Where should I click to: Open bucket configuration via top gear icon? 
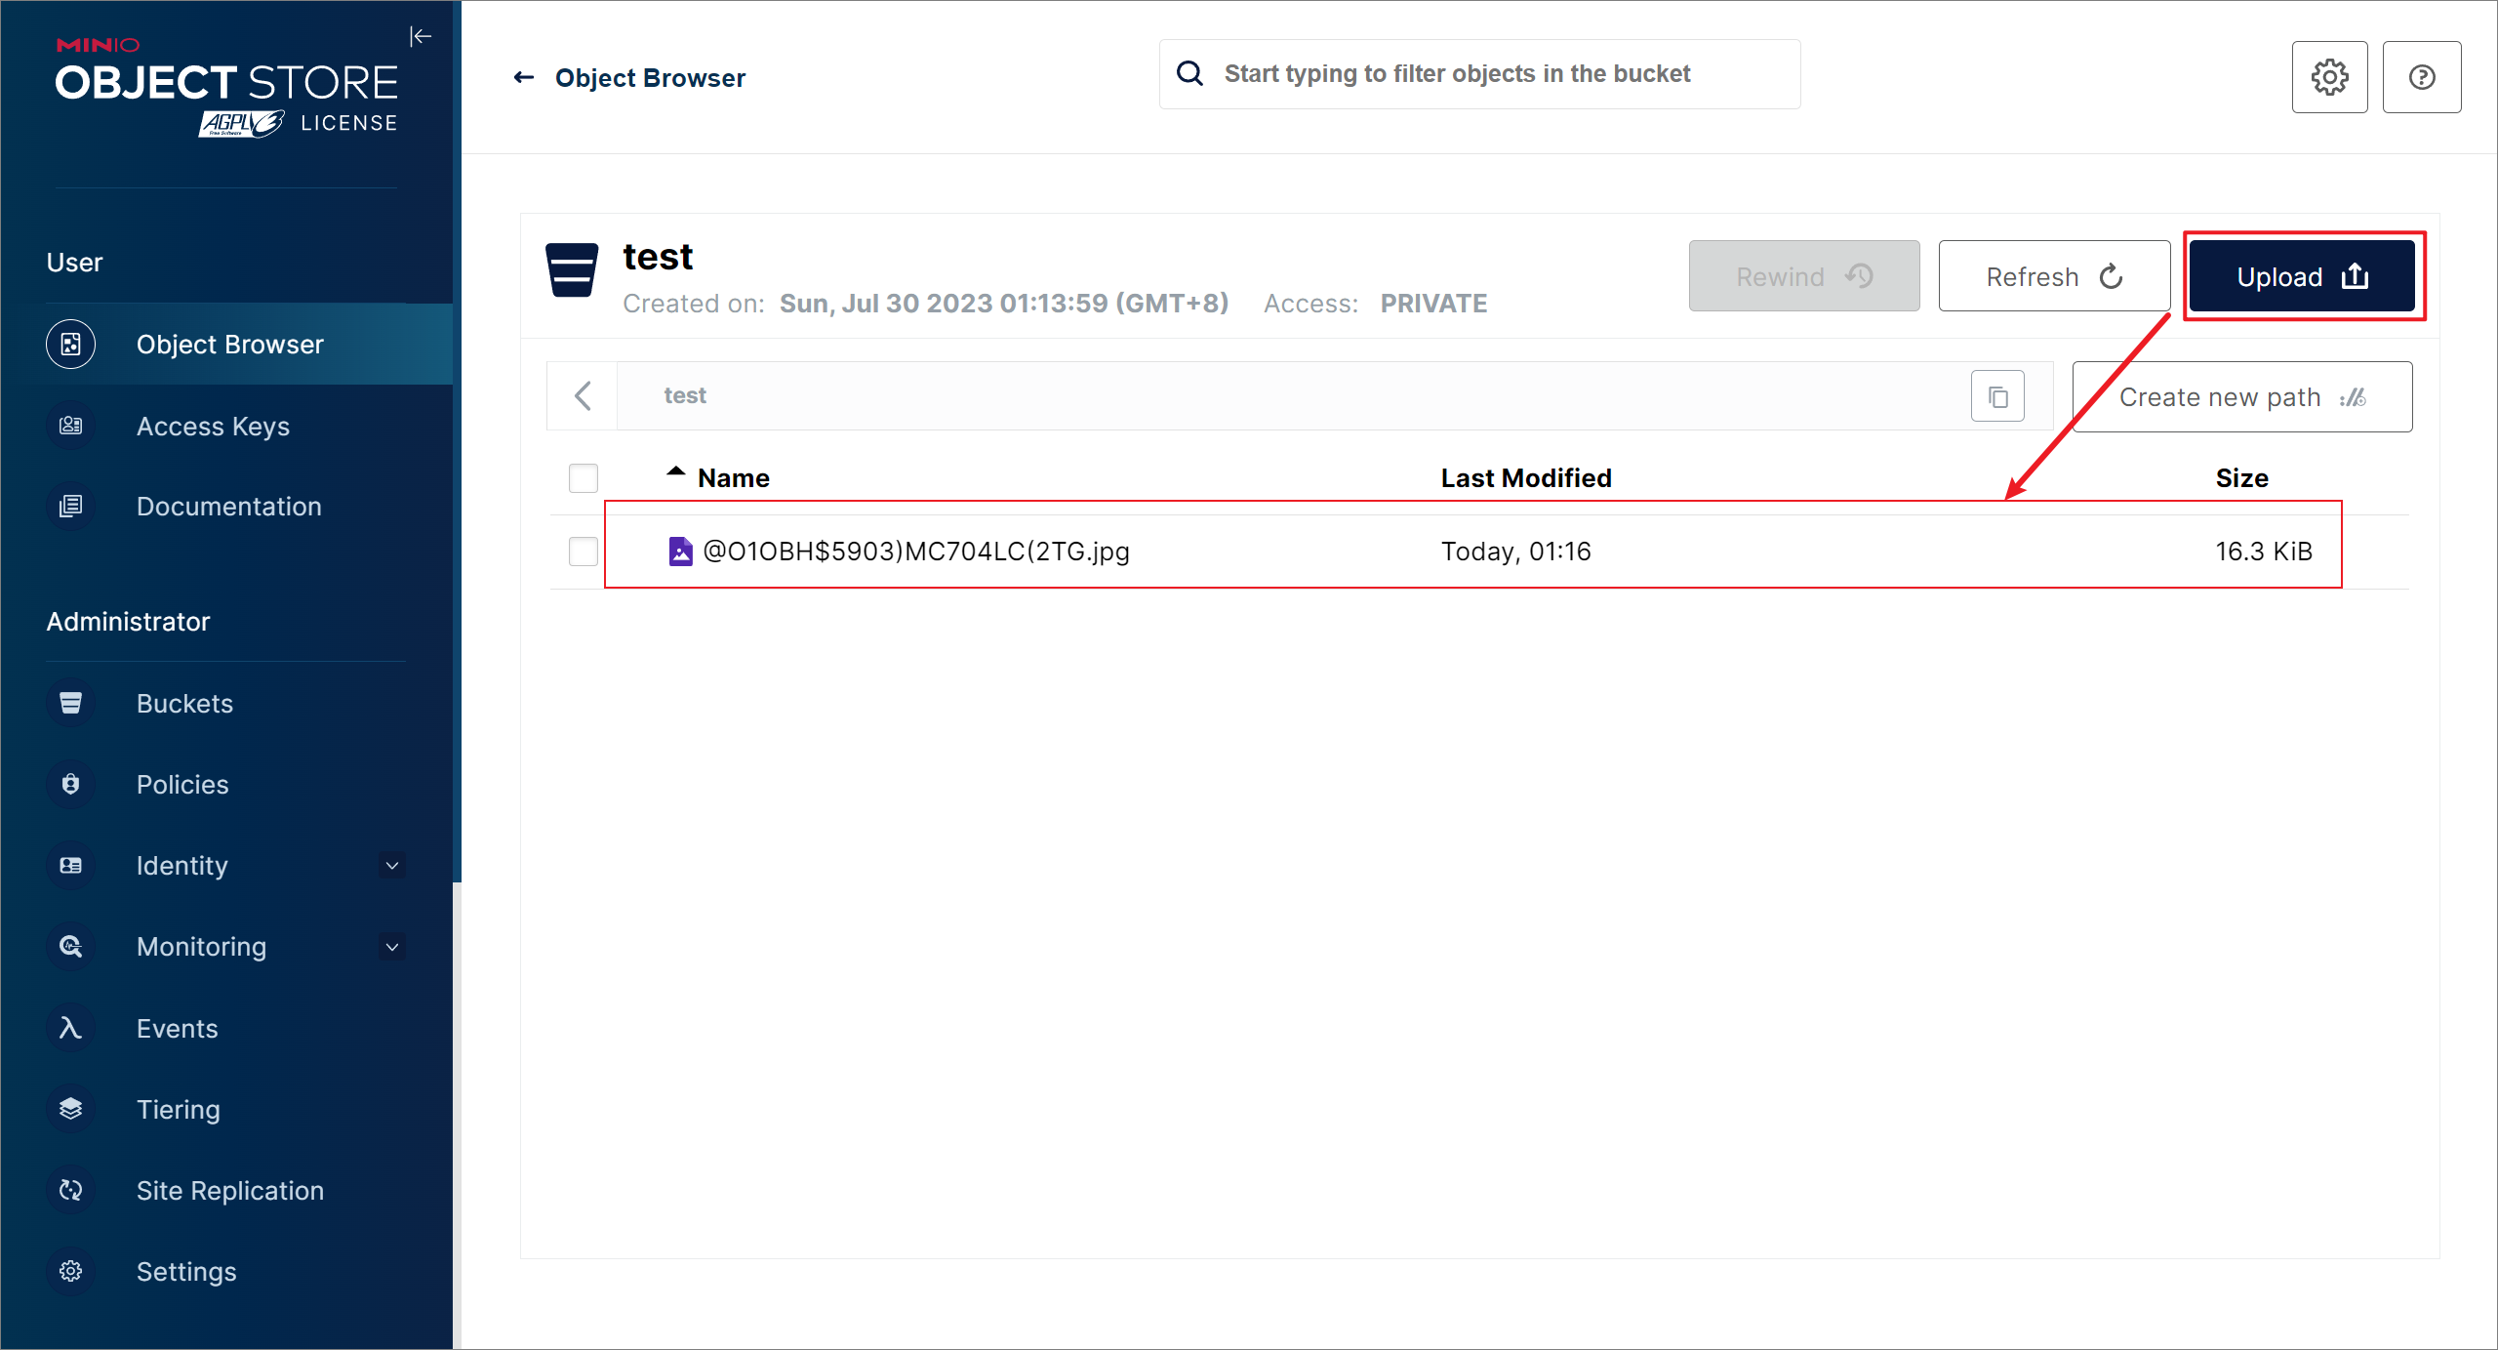click(2329, 77)
